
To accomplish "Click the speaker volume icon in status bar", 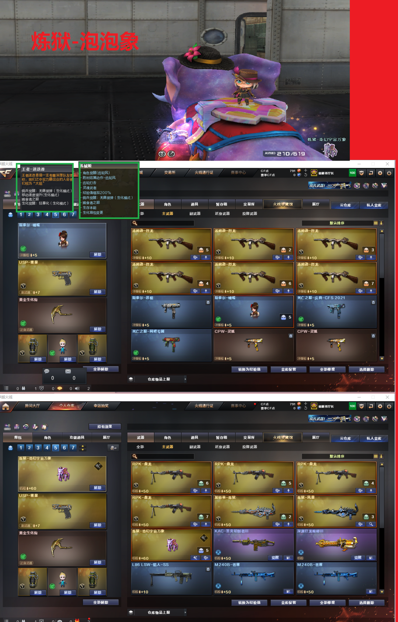I will tap(77, 388).
